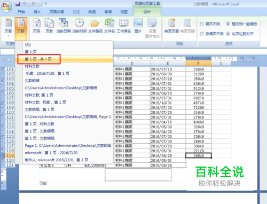Image resolution: width=267 pixels, height=204 pixels.
Task: Switch to 开始 ribbon tab
Action: tap(21, 12)
